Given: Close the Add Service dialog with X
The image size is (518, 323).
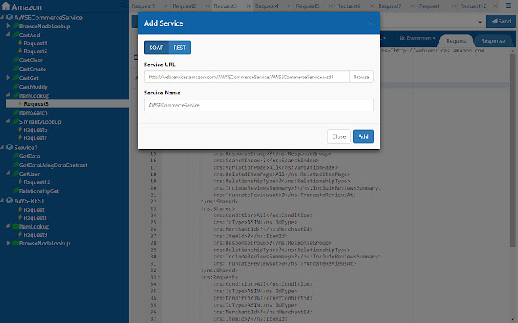Looking at the screenshot, I should coord(372,23).
